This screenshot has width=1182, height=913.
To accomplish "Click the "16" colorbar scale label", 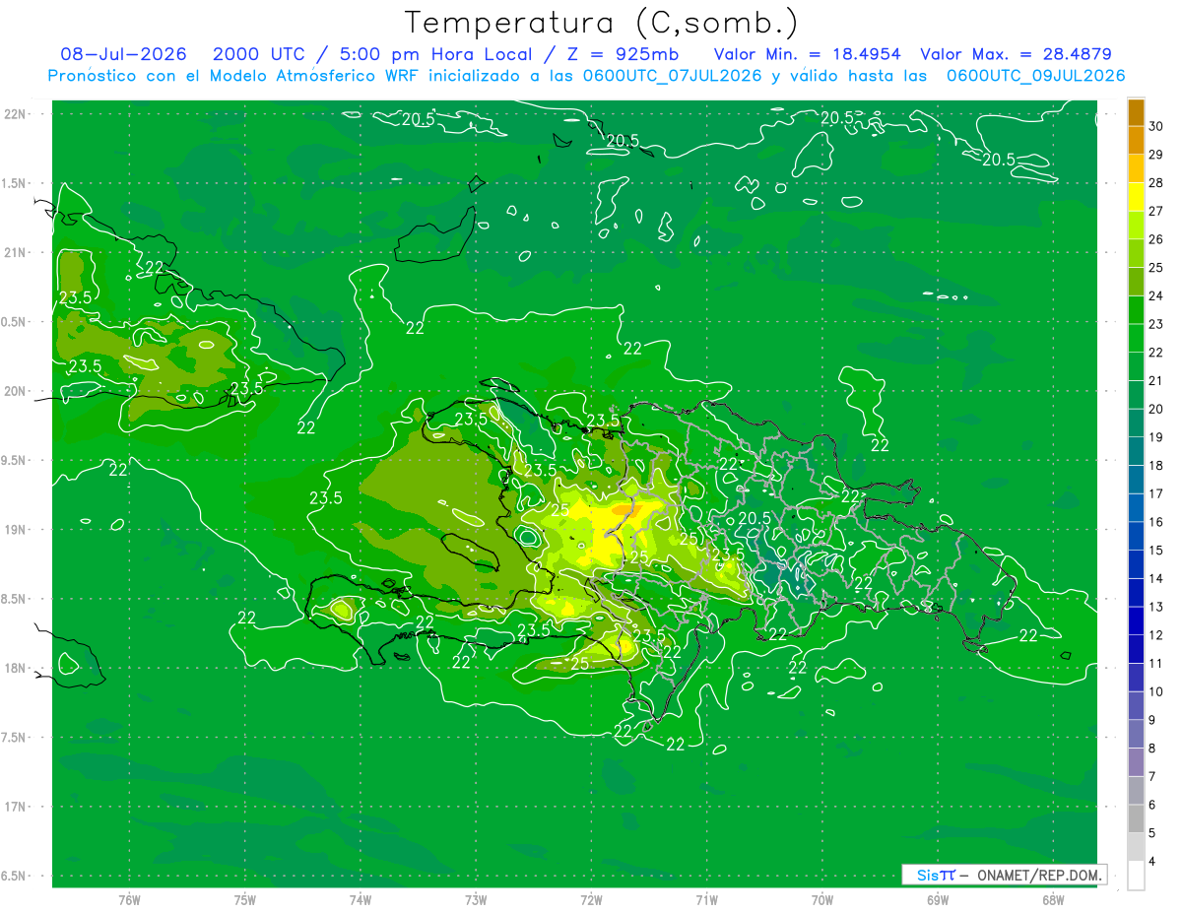I will tap(1156, 522).
